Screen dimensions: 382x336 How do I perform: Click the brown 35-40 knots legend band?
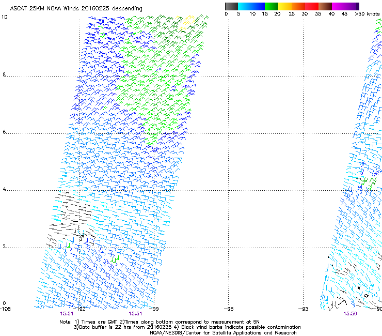point(325,6)
